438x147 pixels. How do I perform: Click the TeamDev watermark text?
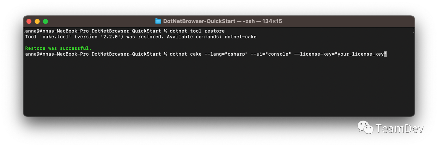pos(399,129)
